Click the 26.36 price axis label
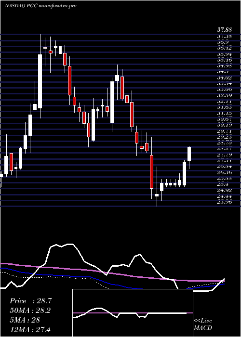Image resolution: width=241 pixels, height=337 pixels. coord(224,172)
